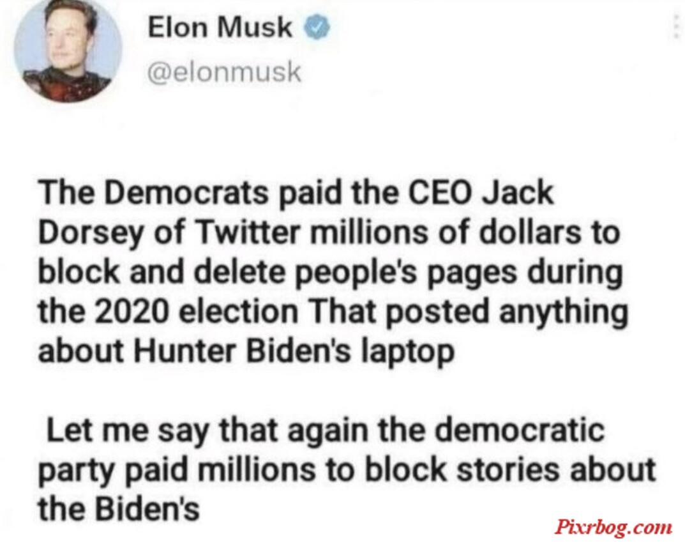Click the blue verified checkmark badge

[x=317, y=27]
